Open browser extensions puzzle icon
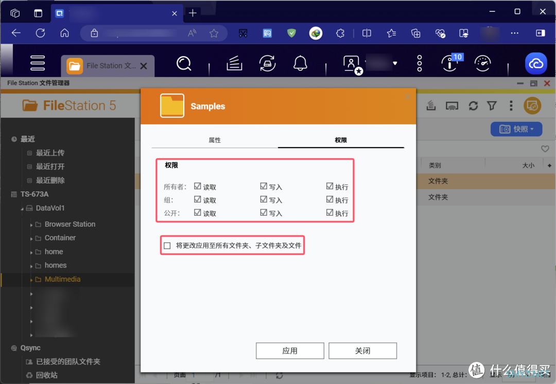This screenshot has width=556, height=384. (340, 33)
